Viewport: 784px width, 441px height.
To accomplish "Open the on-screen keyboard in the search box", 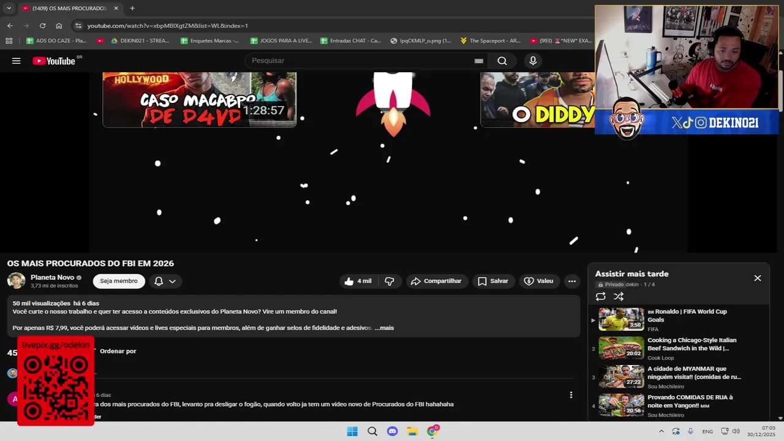I will coord(479,61).
